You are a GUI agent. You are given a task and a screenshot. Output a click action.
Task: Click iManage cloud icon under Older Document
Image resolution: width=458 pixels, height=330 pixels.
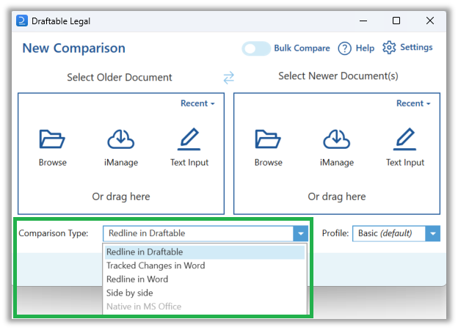tap(121, 139)
